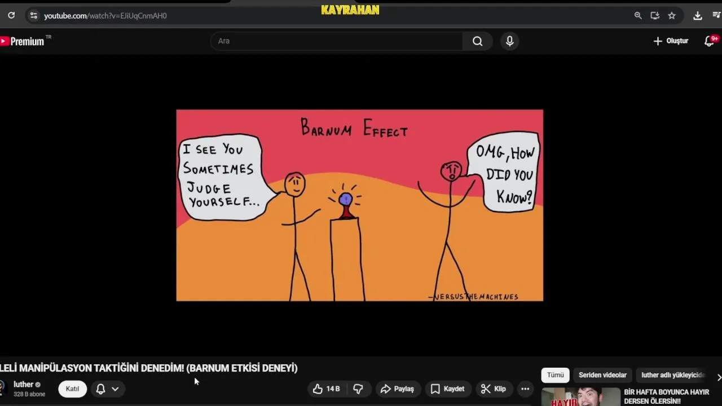Image resolution: width=722 pixels, height=406 pixels.
Task: Click the Paylaş share button
Action: (397, 389)
